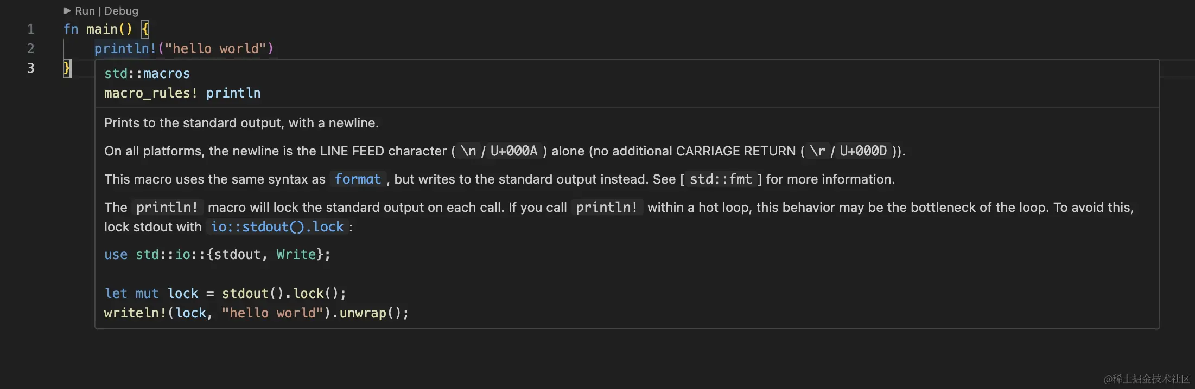Click line number 3 in the gutter
The image size is (1195, 389).
(x=31, y=68)
